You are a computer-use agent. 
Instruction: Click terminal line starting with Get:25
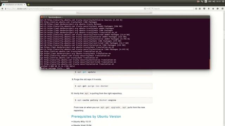click(x=85, y=35)
